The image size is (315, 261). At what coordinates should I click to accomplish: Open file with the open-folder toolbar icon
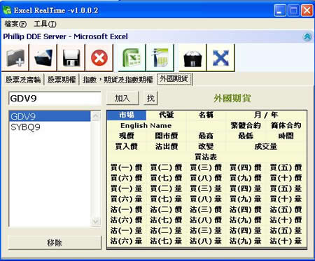click(43, 57)
